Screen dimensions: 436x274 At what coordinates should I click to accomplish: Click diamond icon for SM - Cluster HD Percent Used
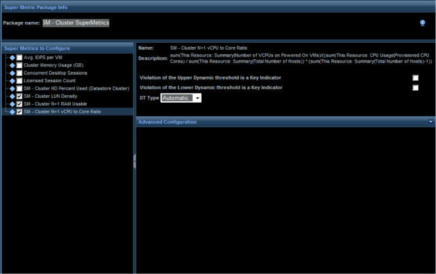(x=12, y=88)
